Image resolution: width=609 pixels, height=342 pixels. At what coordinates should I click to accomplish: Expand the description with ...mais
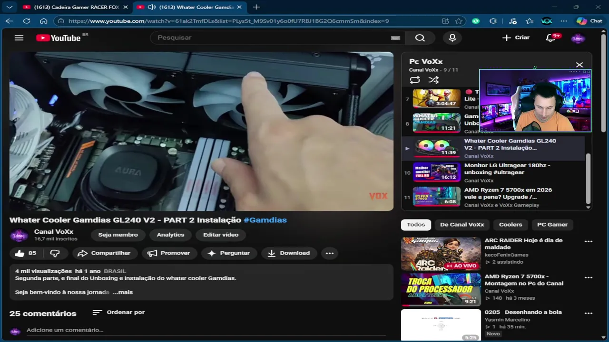[x=123, y=292]
